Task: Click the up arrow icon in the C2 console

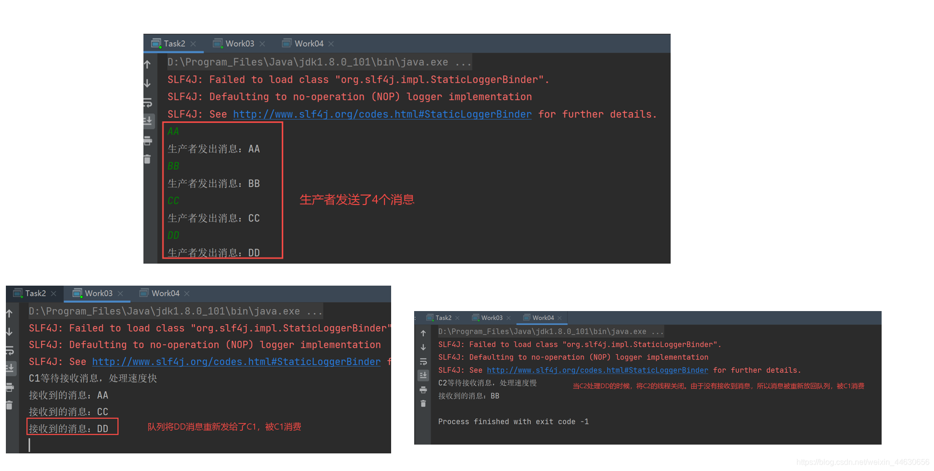Action: point(423,333)
